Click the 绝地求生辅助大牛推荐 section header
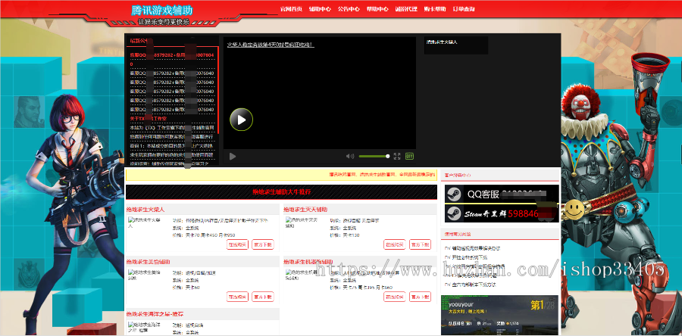 [281, 192]
